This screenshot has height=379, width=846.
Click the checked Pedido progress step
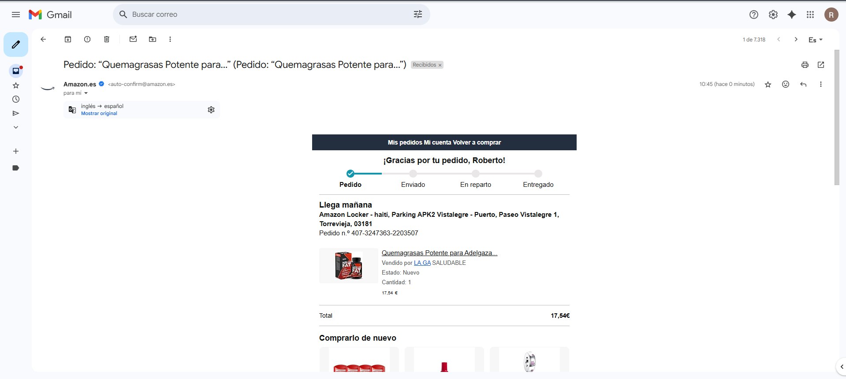tap(350, 174)
